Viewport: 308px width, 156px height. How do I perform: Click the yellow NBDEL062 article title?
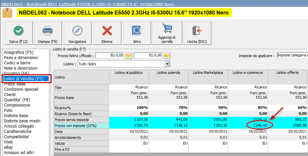tap(124, 13)
